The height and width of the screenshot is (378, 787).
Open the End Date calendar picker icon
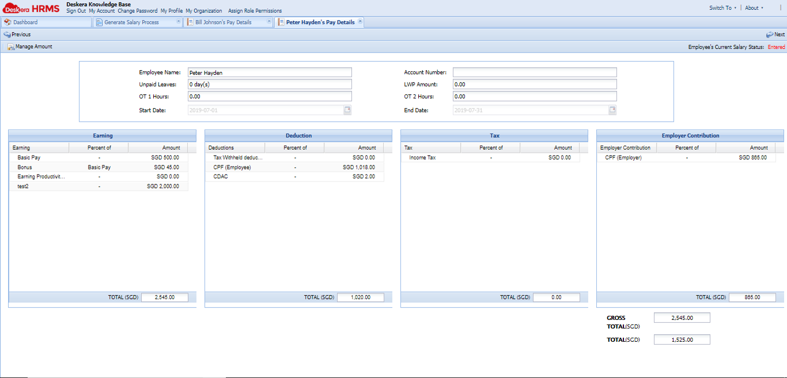[612, 109]
